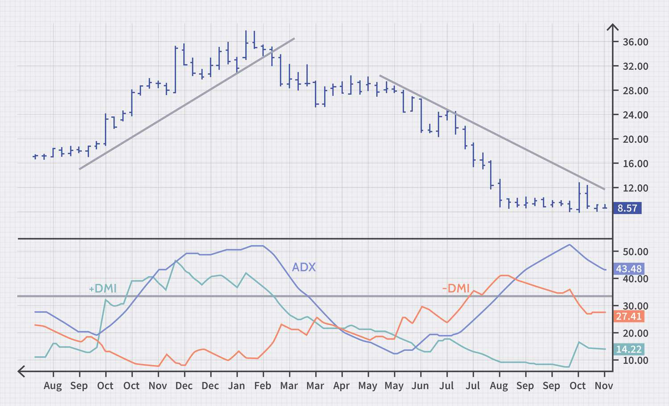The image size is (669, 406).
Task: Click the 12.00 price axis label
Action: coord(636,188)
